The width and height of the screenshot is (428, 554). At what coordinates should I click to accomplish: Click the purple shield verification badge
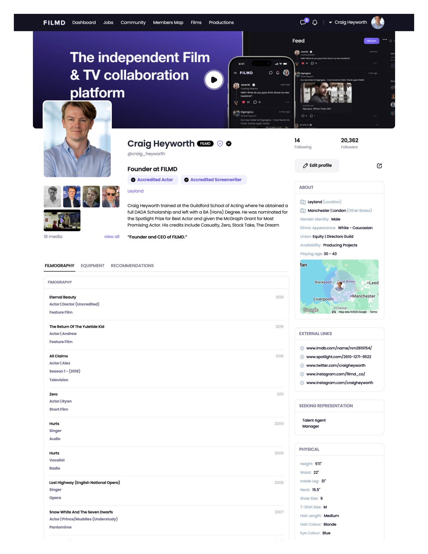pos(220,144)
